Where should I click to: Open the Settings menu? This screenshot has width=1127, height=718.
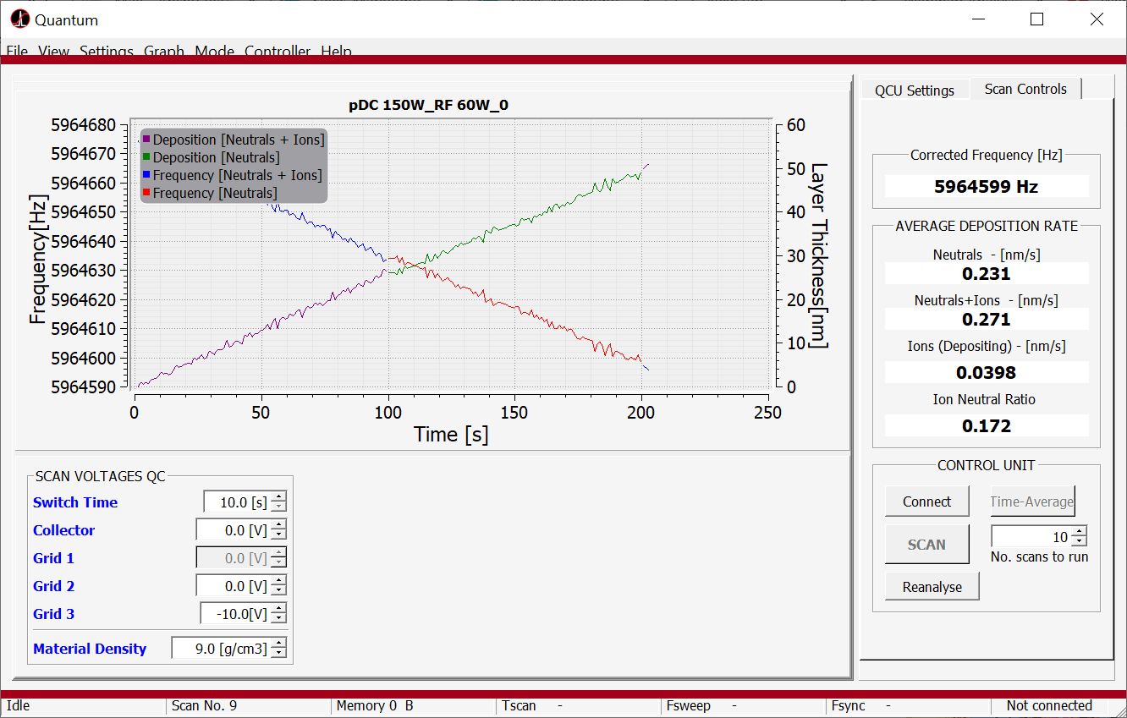pos(107,52)
